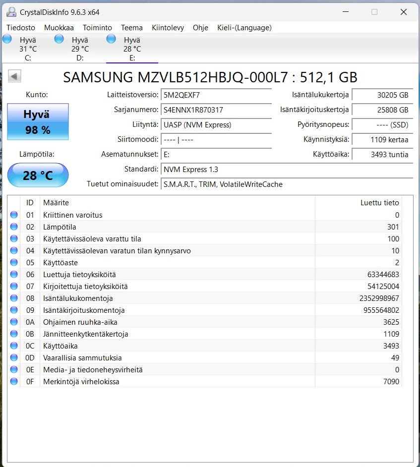Click the Sarjanumero serial number field
Screen dimensions: 420x467
(217, 110)
